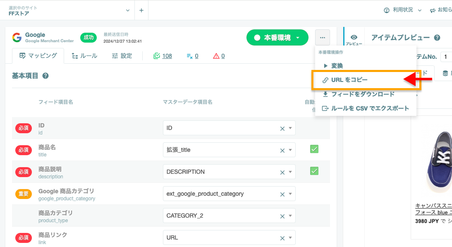Open the 本番環境 environment dropdown
The width and height of the screenshot is (452, 247).
tap(277, 38)
